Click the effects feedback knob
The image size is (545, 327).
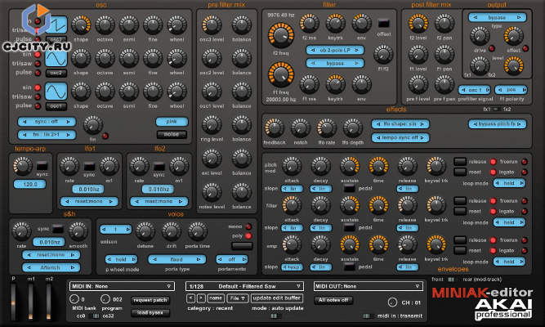pos(275,128)
